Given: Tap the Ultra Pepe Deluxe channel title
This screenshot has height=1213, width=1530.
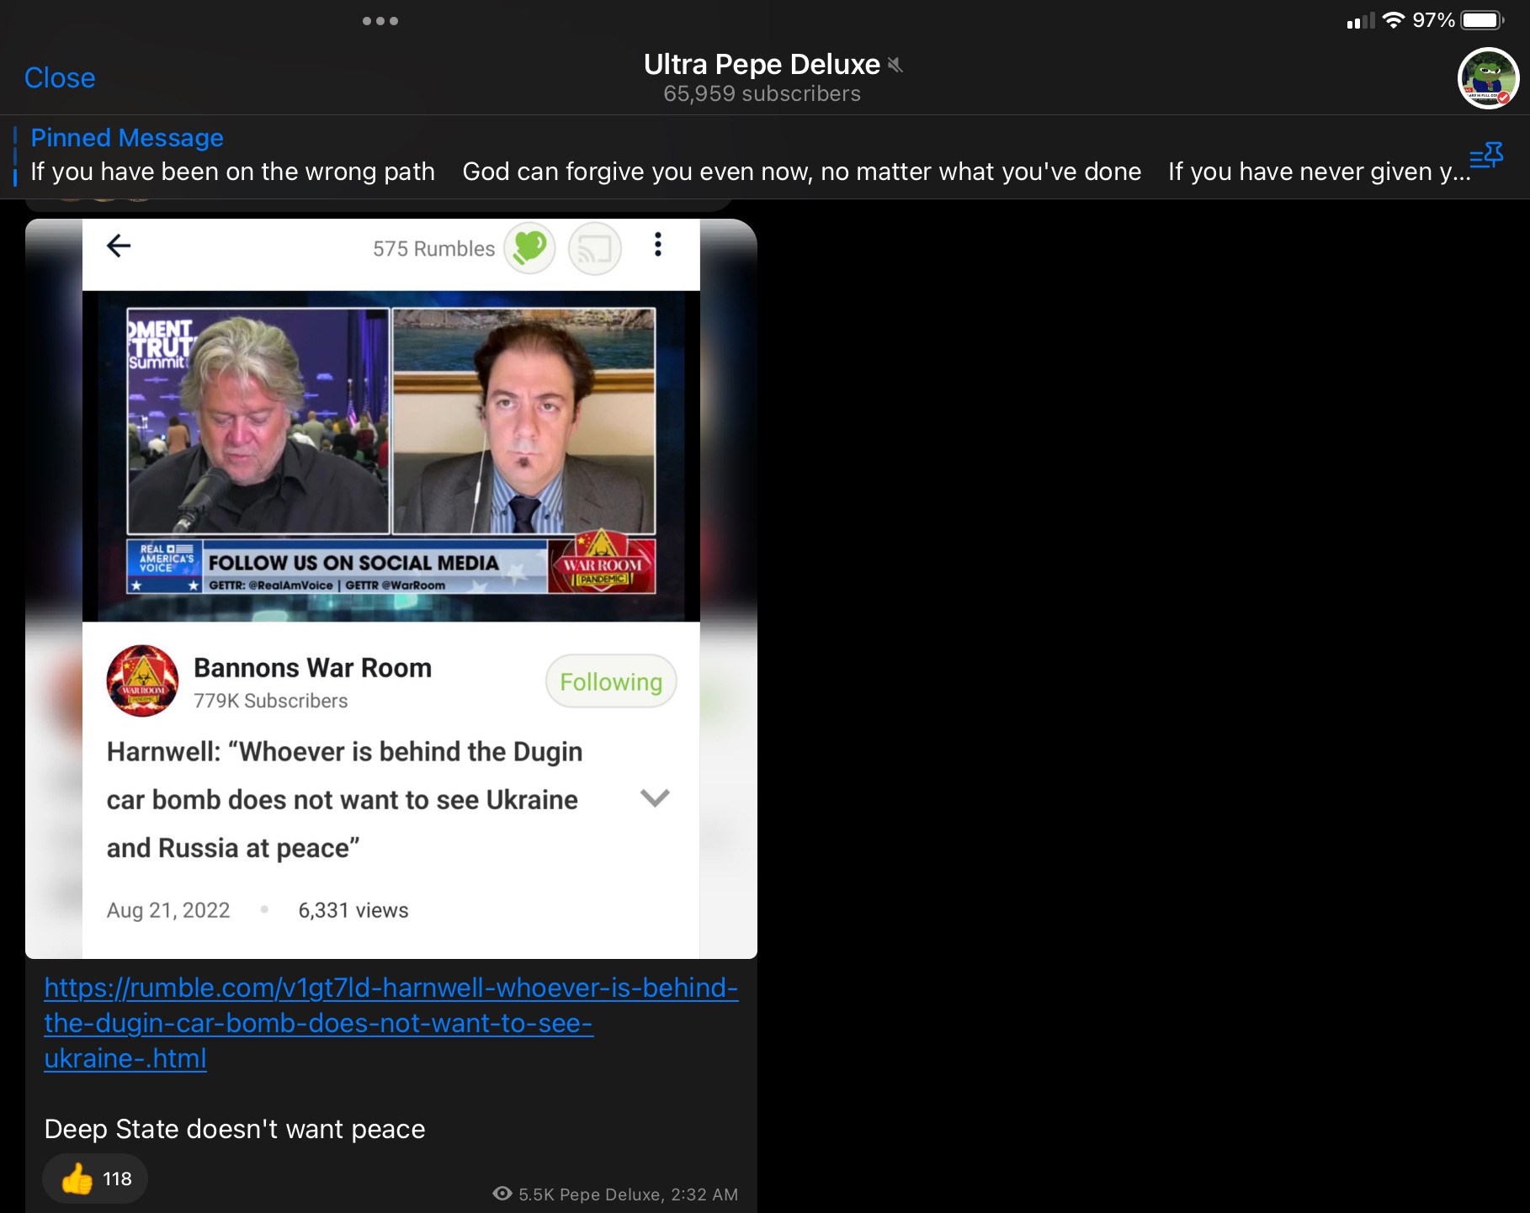Looking at the screenshot, I should point(762,65).
